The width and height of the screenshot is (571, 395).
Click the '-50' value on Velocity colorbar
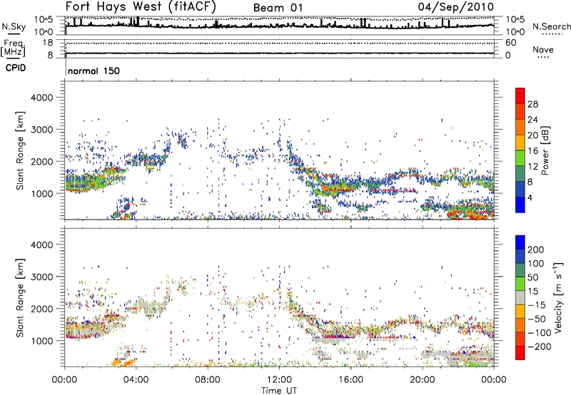(537, 319)
